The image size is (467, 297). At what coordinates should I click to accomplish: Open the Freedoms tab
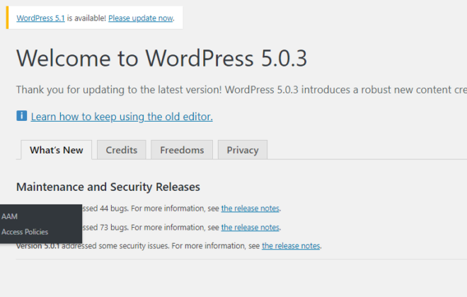pyautogui.click(x=182, y=150)
